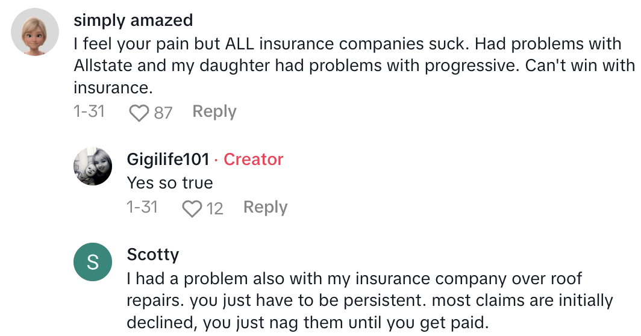Click the 12 likes count

tap(214, 208)
